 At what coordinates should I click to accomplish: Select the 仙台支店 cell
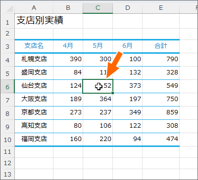click(34, 86)
